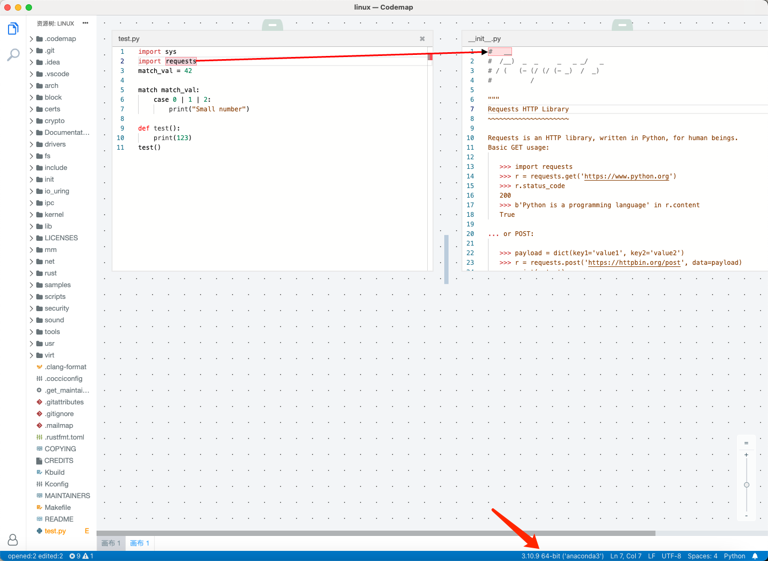Close the test.py code panel

pos(422,39)
